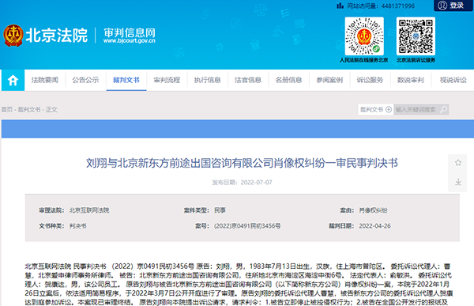This screenshot has width=474, height=306.
Task: Click the 首页 breadcrumb link
Action: tap(6, 110)
